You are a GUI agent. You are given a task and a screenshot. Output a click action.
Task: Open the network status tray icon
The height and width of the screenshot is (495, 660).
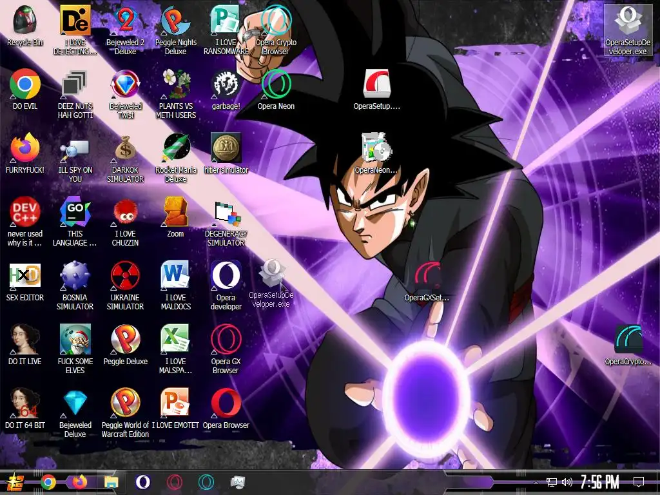tap(551, 482)
